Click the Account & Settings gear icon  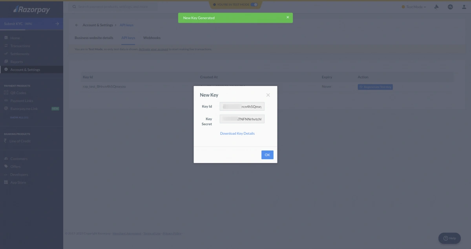point(6,70)
